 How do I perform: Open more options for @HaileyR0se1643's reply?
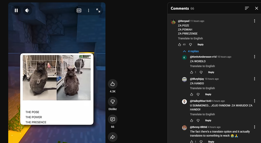tap(254, 101)
